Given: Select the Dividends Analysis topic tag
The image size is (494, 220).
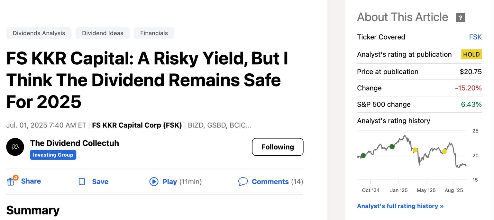Looking at the screenshot, I should click(39, 33).
